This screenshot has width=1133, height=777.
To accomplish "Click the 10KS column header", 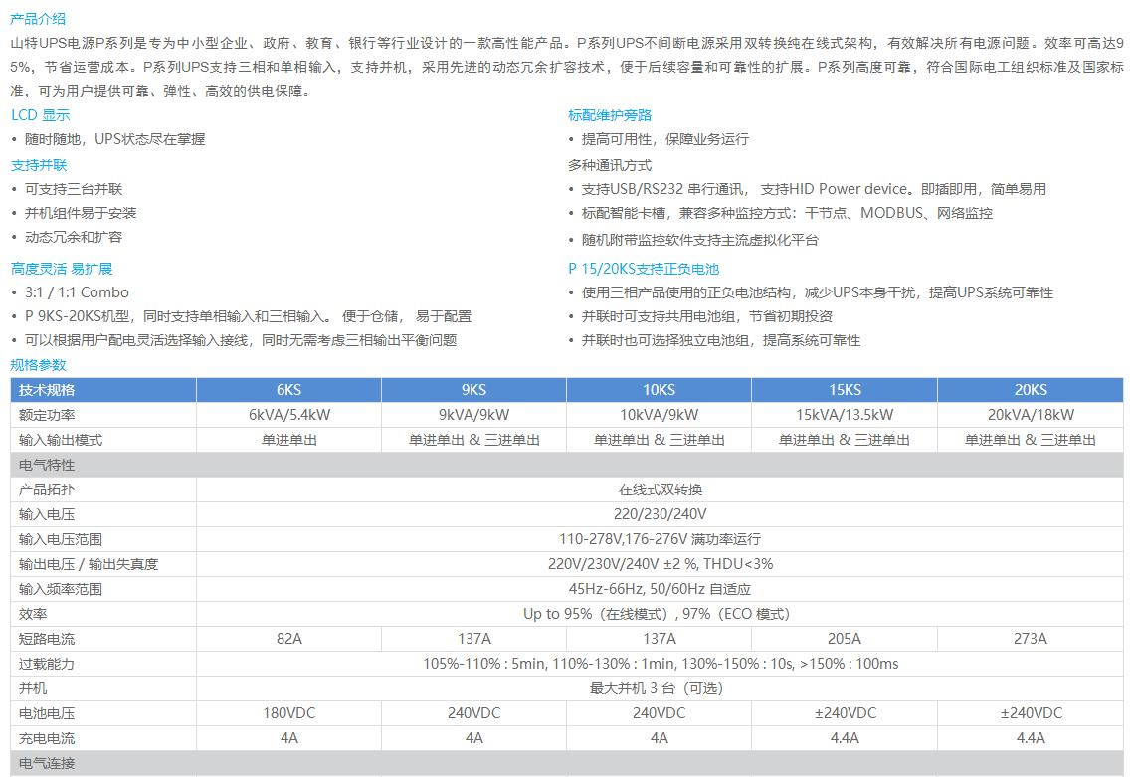I will coord(659,390).
